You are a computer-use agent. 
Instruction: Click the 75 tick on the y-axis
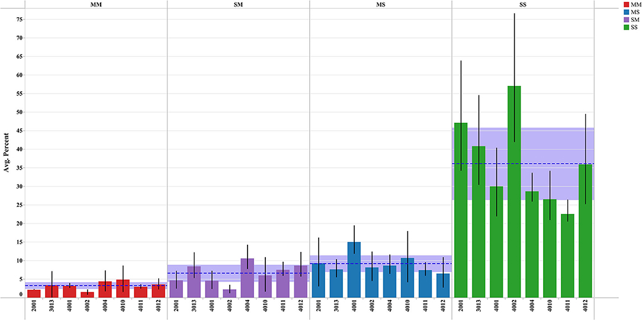(x=19, y=19)
